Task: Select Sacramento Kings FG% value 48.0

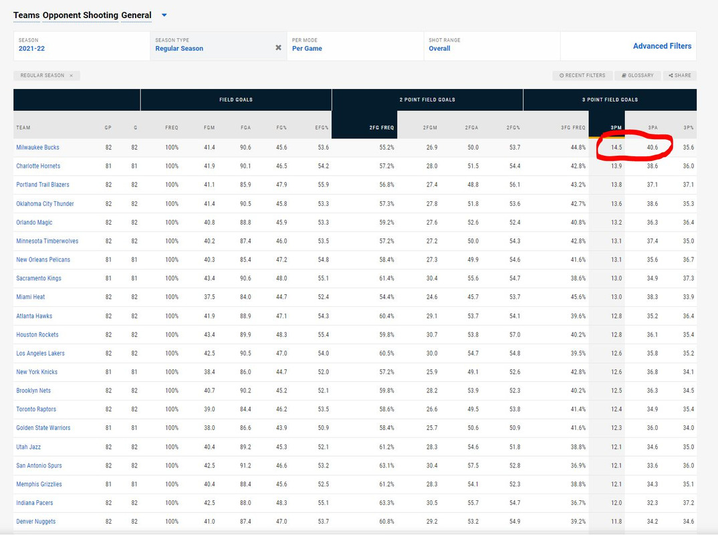Action: pyautogui.click(x=281, y=278)
